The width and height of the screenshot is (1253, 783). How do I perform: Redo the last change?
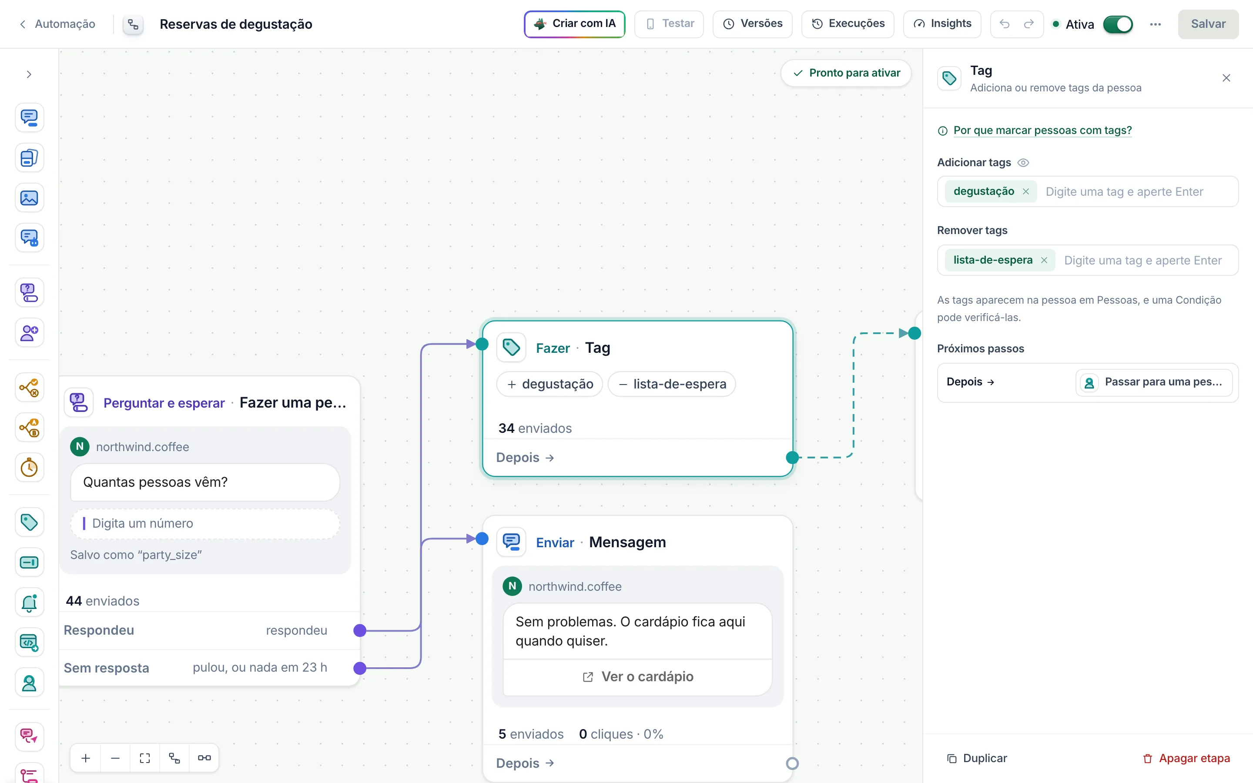point(1029,24)
